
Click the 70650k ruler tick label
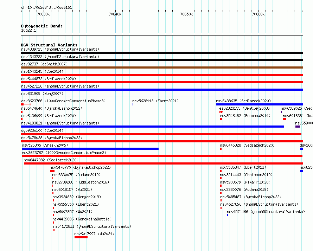(186, 14)
